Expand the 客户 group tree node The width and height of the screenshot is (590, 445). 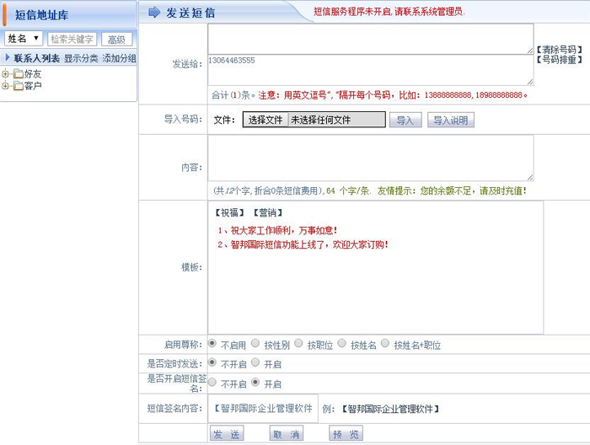6,86
